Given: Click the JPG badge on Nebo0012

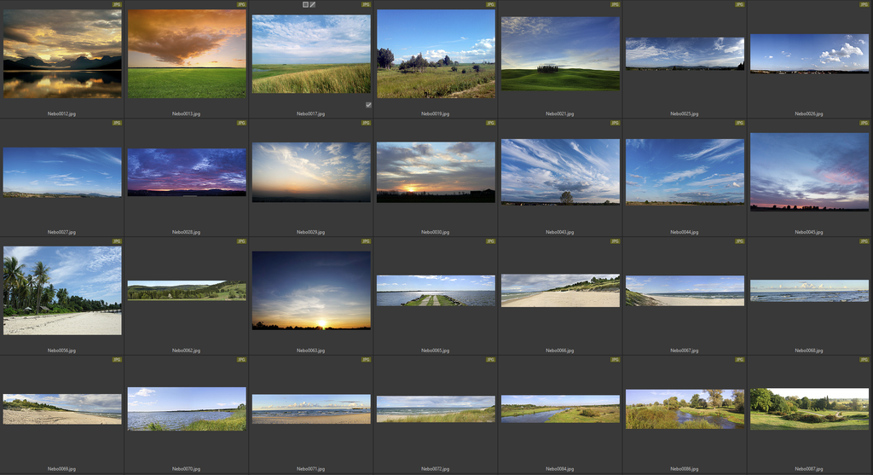Looking at the screenshot, I should tap(117, 4).
